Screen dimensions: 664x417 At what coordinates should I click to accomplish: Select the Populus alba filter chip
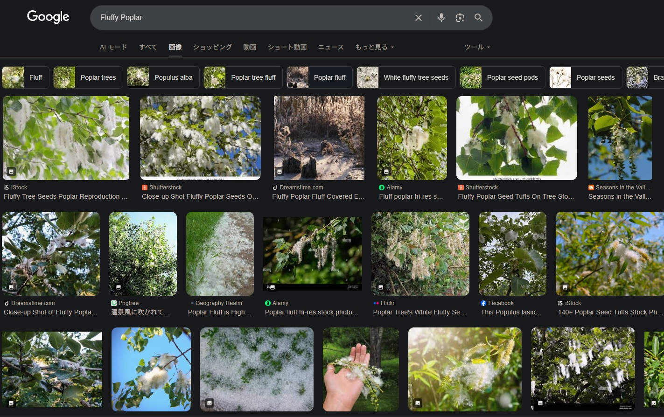click(x=163, y=77)
